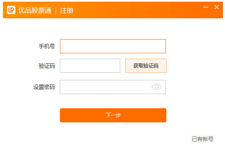
Task: Click the vertical divider beside 注册
Action: click(56, 11)
